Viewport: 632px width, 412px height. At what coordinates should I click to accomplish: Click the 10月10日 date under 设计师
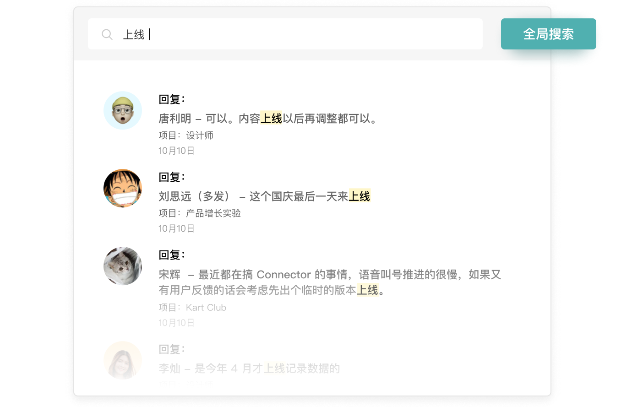pyautogui.click(x=177, y=151)
